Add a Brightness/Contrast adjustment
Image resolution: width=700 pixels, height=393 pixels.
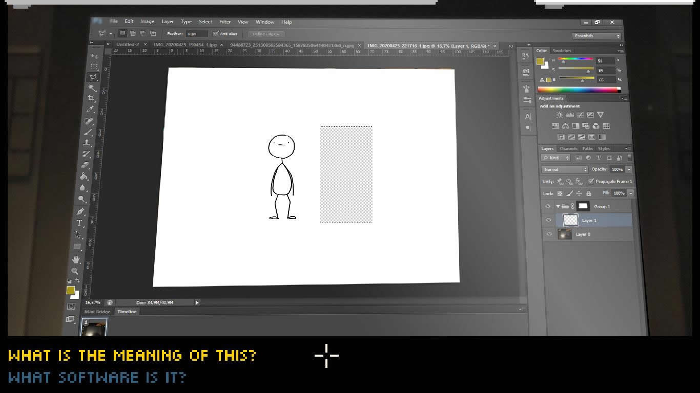pos(559,115)
